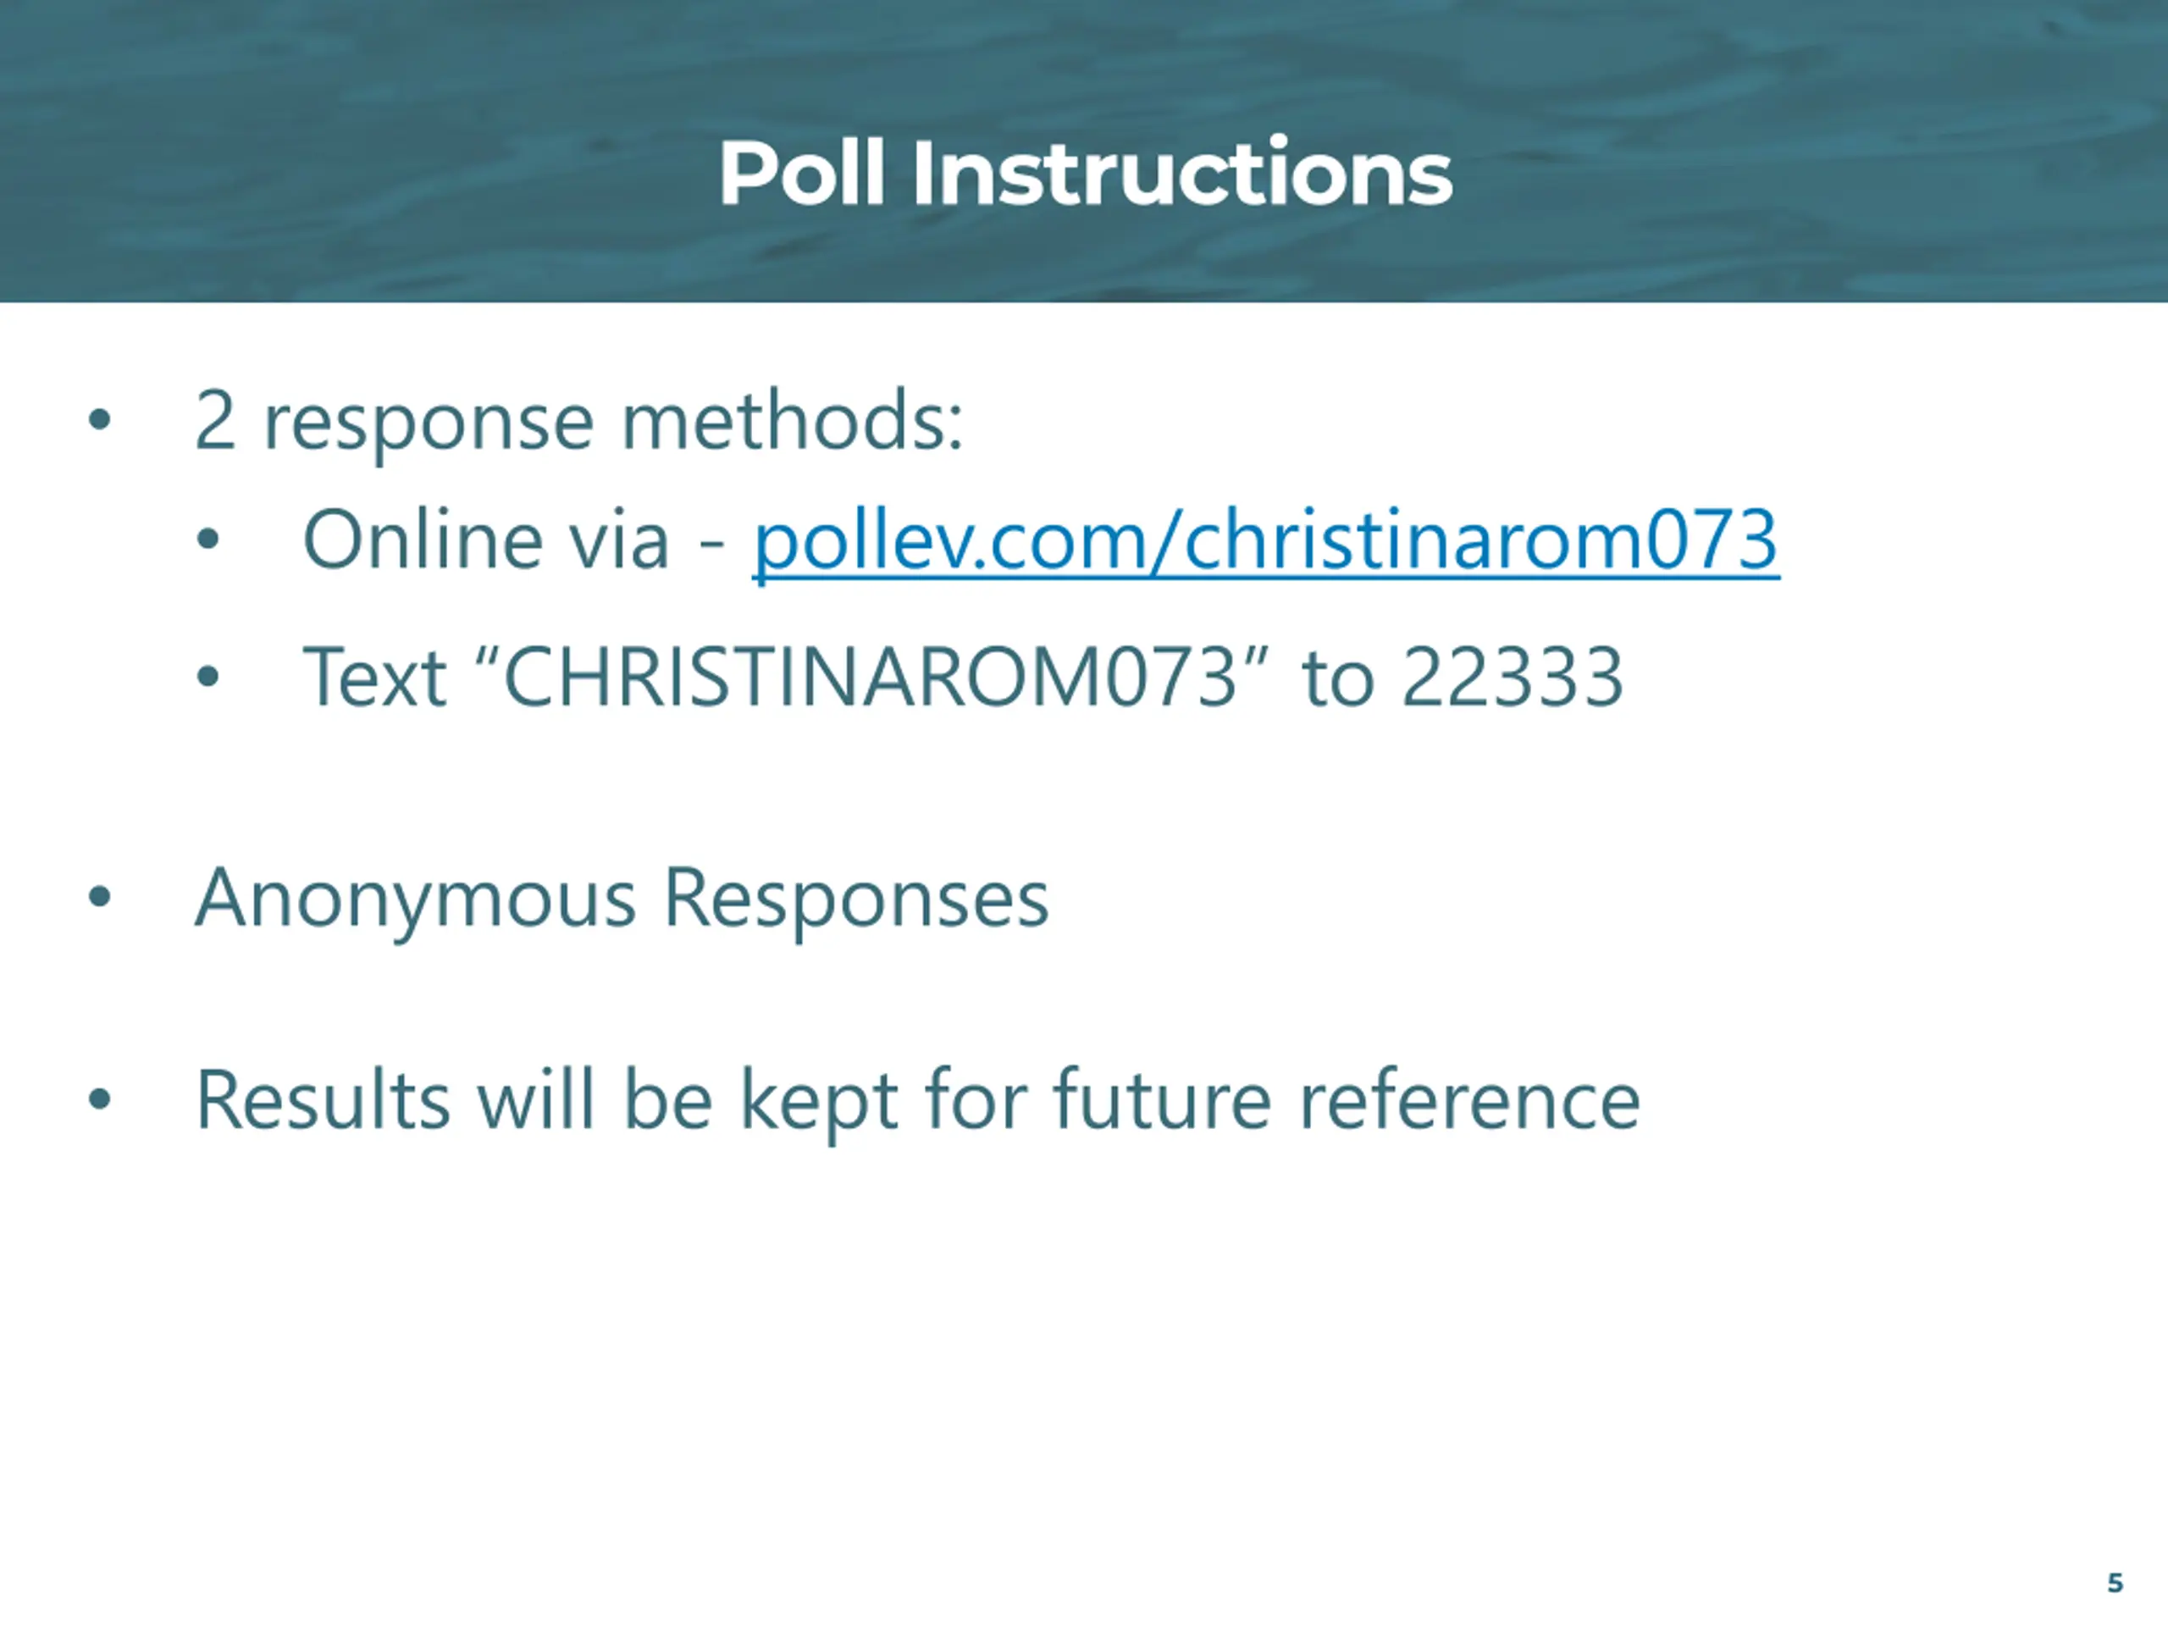Click the bullet before "Results will be kept"
Viewport: 2168px width, 1626px height.
[99, 1098]
